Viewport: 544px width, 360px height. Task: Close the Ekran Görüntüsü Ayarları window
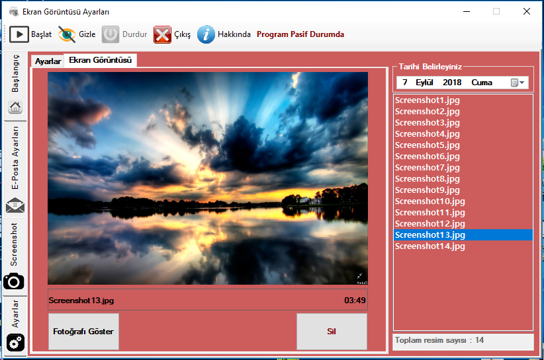click(x=527, y=11)
